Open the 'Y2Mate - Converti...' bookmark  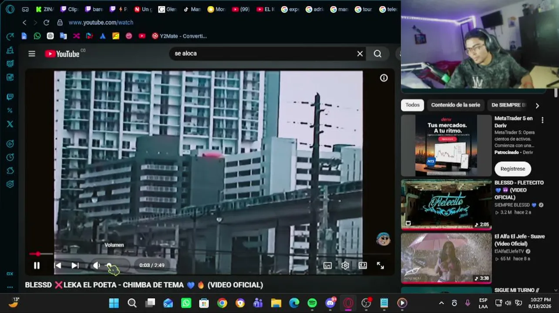(179, 36)
